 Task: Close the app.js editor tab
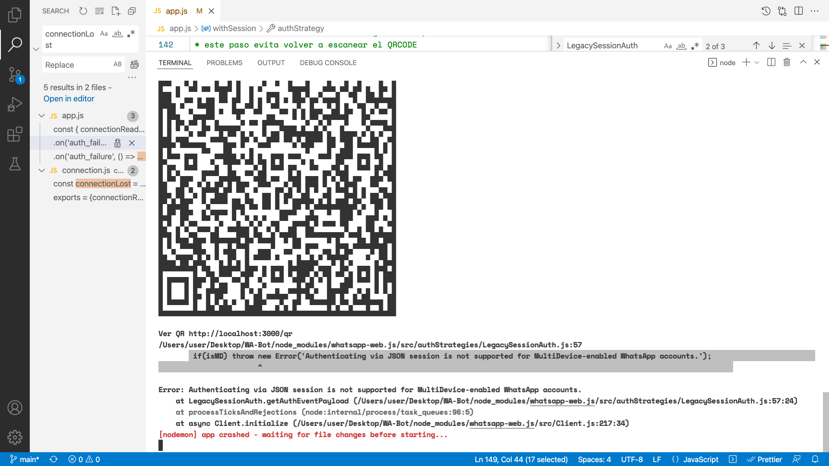click(x=212, y=11)
